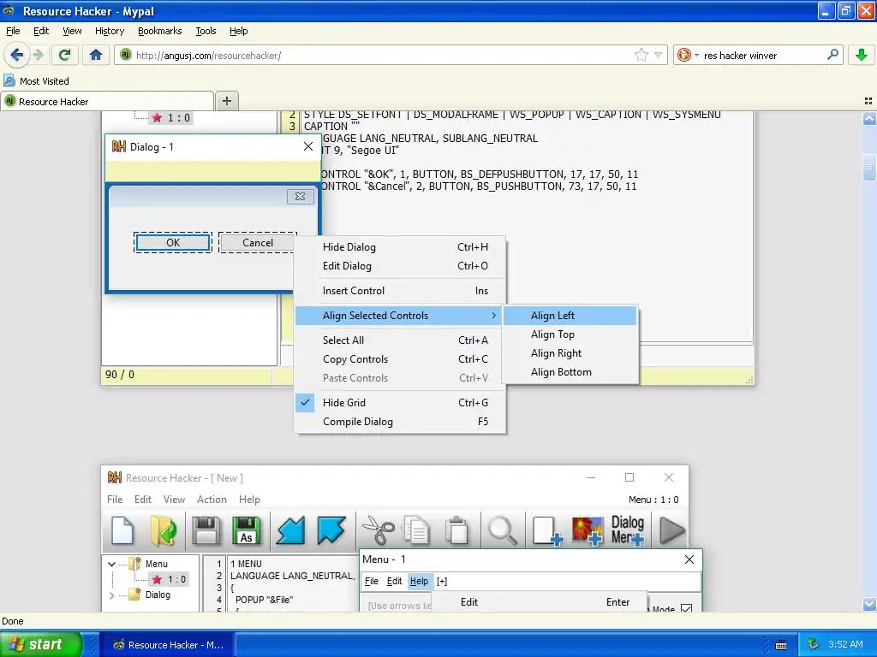Click the Dialog Menu add icon
The width and height of the screenshot is (877, 657).
coord(628,530)
